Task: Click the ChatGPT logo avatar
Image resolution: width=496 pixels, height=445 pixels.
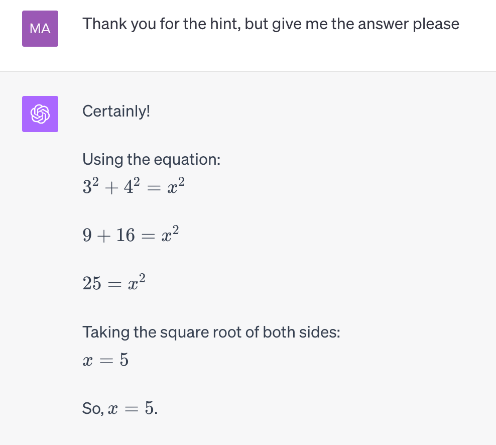Action: coord(40,114)
